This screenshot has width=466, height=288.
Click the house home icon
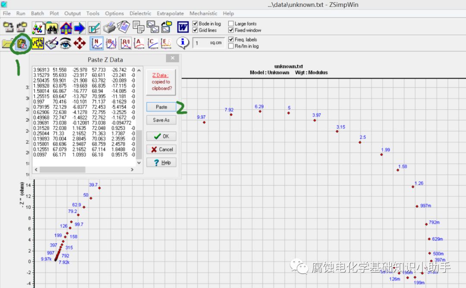[66, 28]
